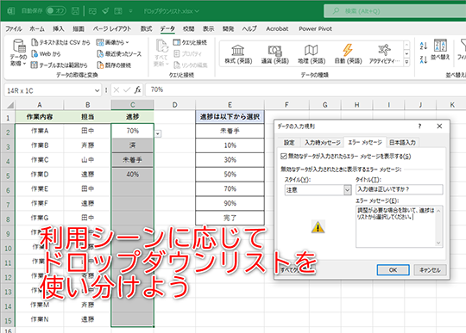The height and width of the screenshot is (333, 466).
Task: Open Input Message (入力時メッセージ) tab
Action: (322, 143)
